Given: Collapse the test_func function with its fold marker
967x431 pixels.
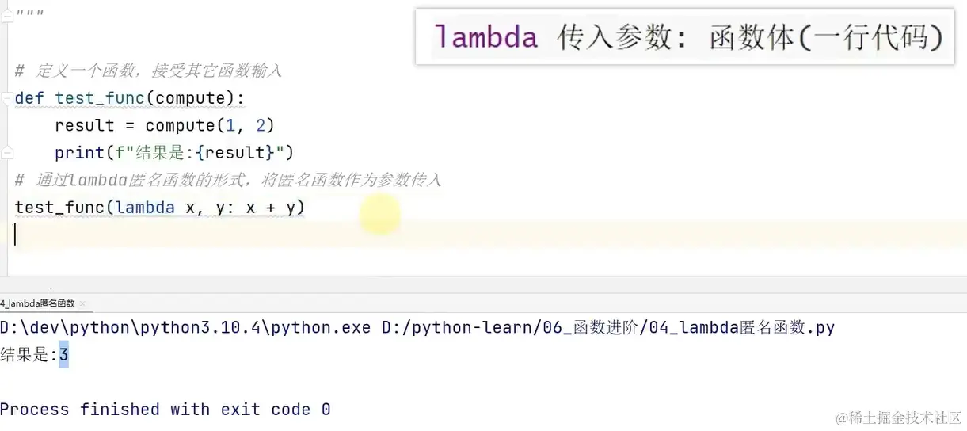Looking at the screenshot, I should [7, 99].
